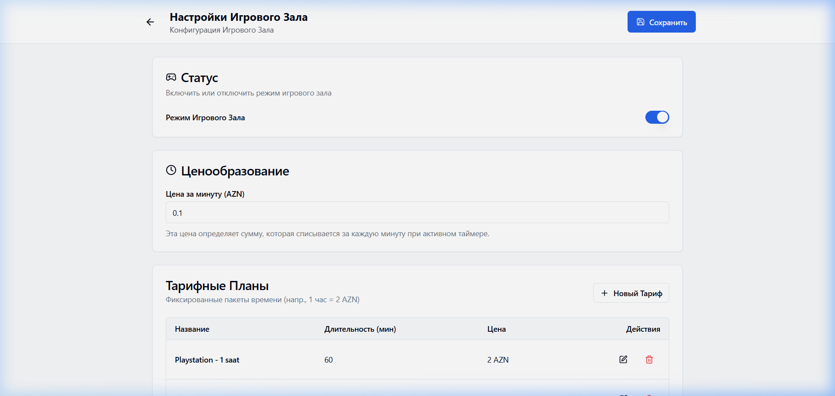The image size is (835, 396).
Task: Edit the Playstation - 1 saat tariff
Action: [623, 360]
